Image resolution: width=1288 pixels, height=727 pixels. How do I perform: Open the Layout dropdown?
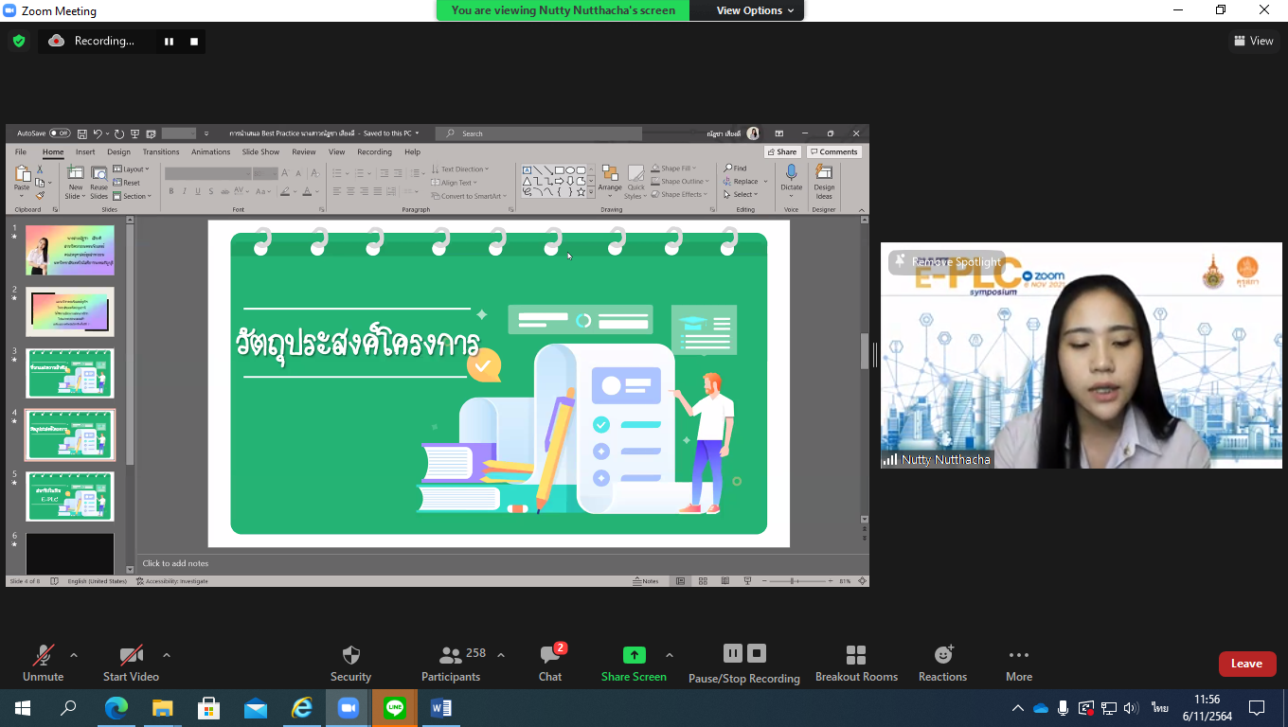click(132, 169)
